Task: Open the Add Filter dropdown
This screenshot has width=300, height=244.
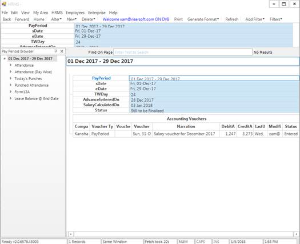Action: [x=255, y=19]
